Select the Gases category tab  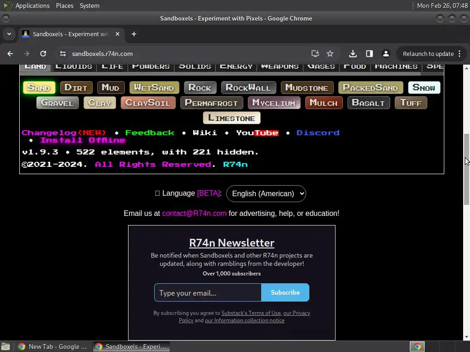coord(321,67)
